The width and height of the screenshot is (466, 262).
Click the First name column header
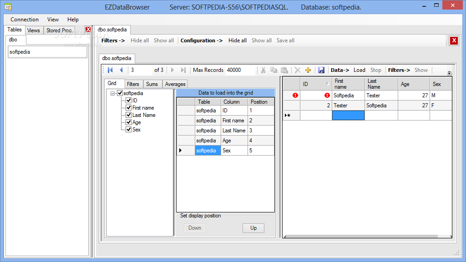point(348,84)
